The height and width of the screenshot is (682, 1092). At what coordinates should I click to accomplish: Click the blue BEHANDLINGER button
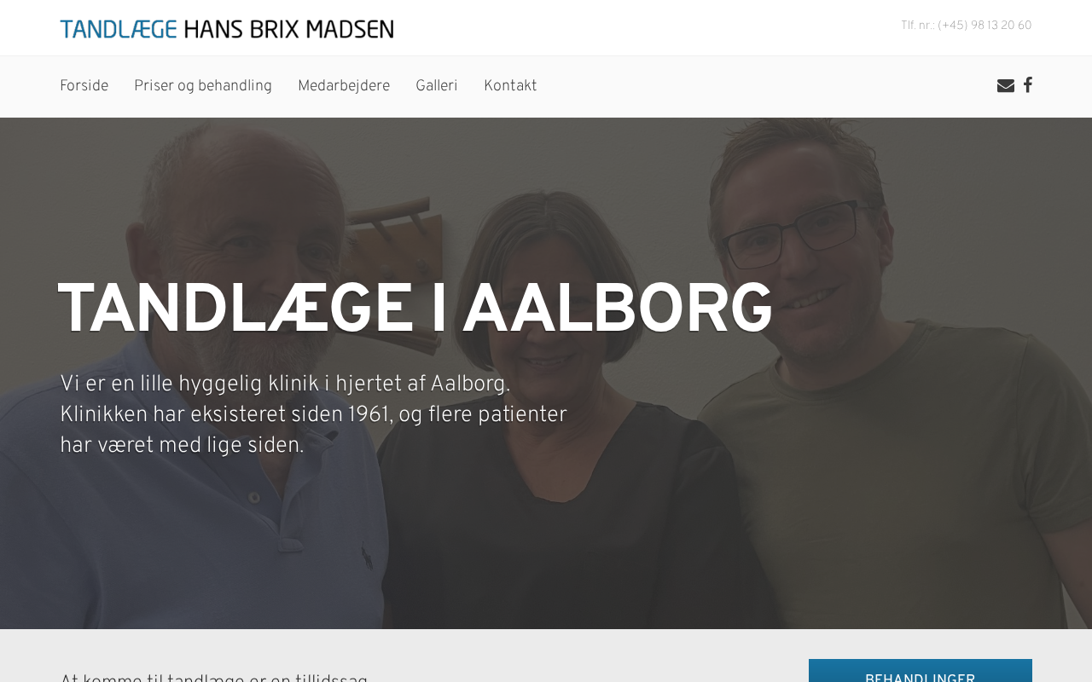coord(921,671)
